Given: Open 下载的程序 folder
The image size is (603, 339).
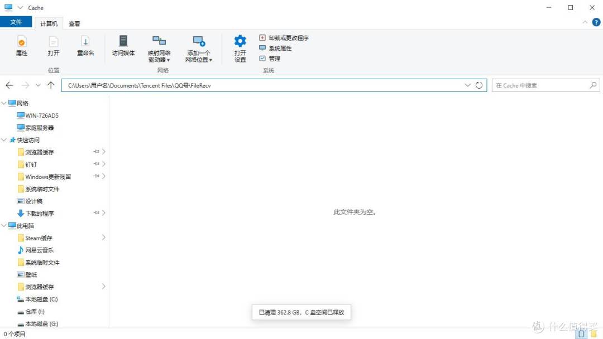Looking at the screenshot, I should tap(35, 214).
